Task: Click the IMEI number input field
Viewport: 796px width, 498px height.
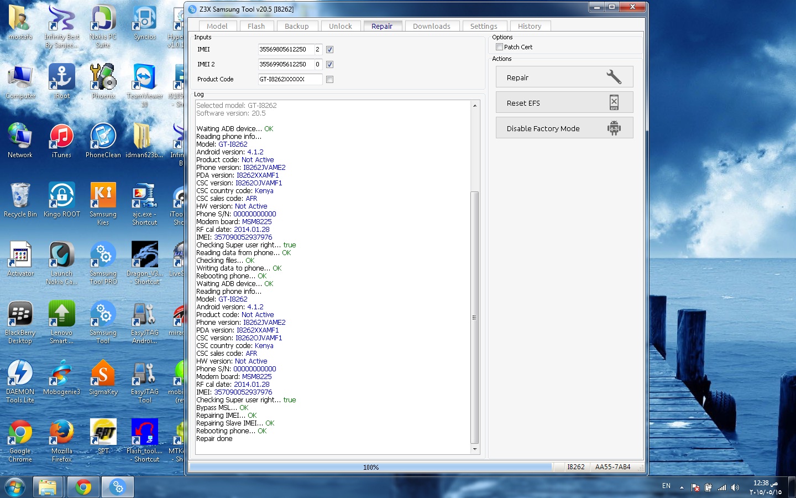Action: pos(285,49)
